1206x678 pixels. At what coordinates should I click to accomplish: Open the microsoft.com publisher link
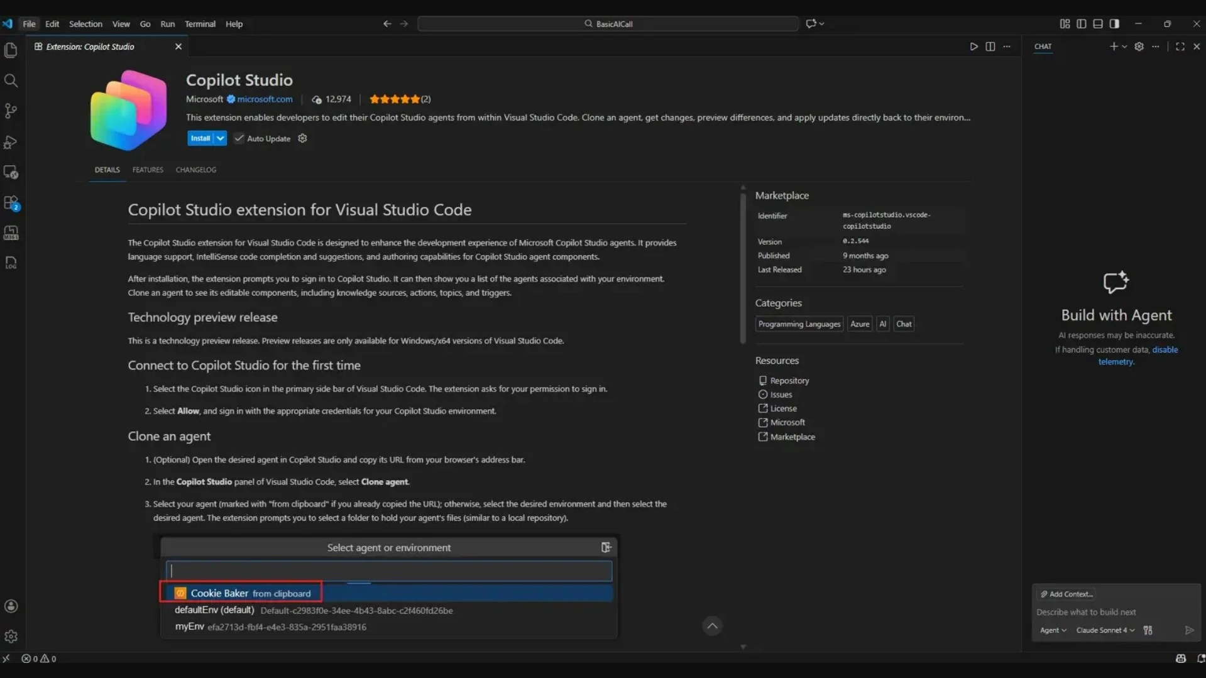[x=265, y=99]
